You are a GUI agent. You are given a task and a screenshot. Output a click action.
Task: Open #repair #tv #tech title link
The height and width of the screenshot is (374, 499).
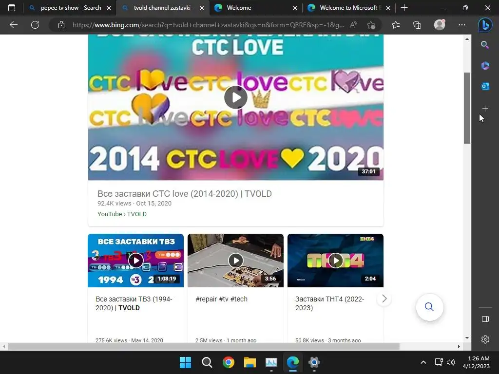(222, 299)
